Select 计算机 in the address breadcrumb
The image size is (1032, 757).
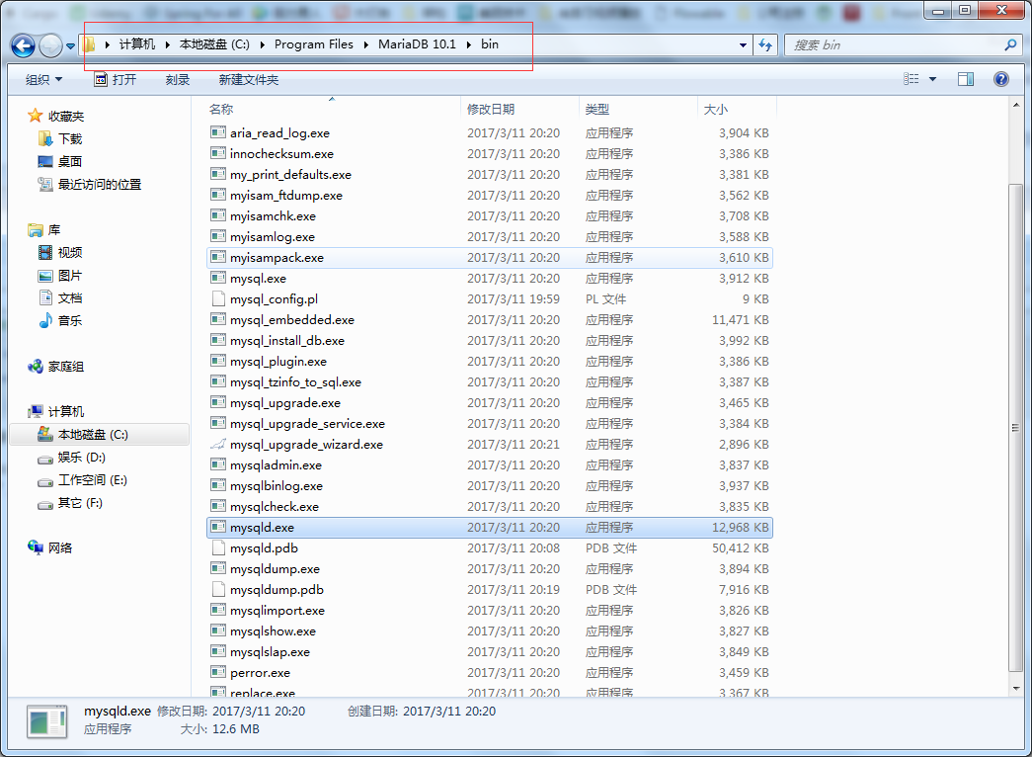[x=137, y=44]
